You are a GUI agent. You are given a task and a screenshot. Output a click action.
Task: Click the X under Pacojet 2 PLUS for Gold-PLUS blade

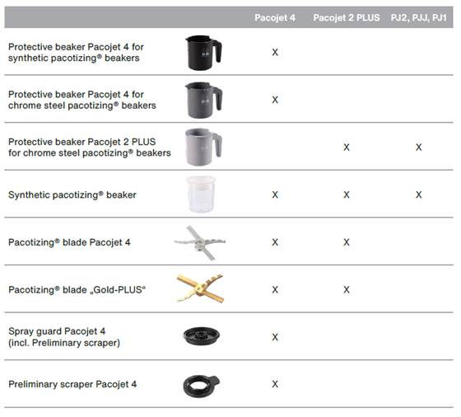tap(347, 289)
